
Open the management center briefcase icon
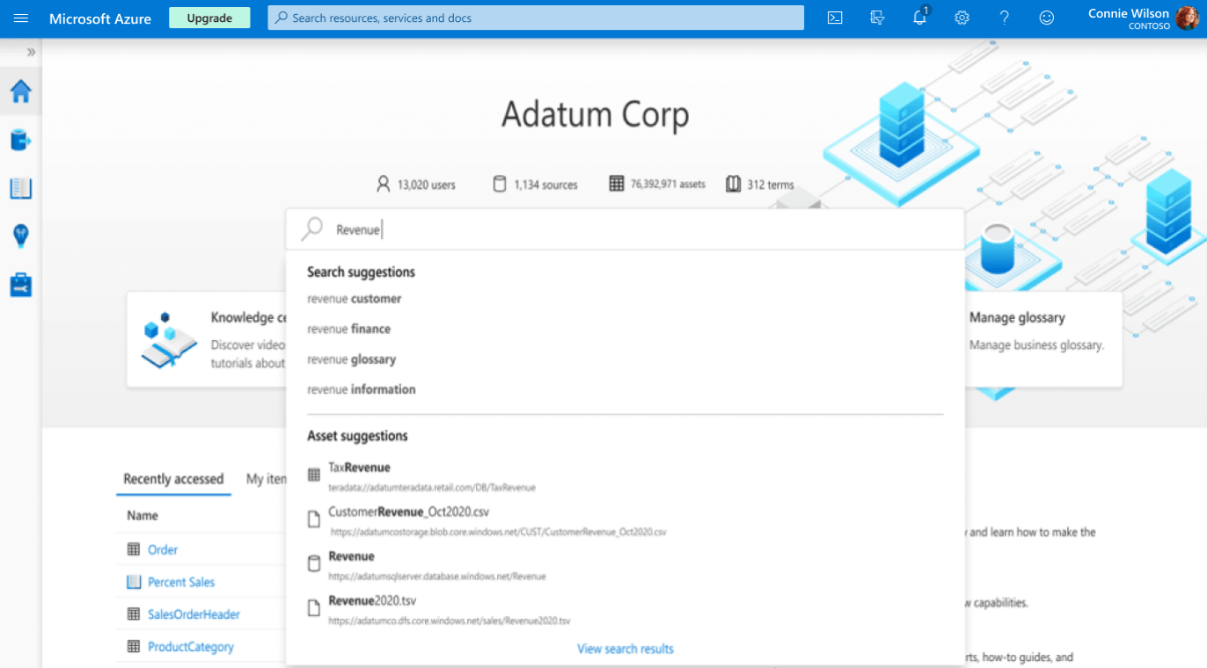point(20,285)
